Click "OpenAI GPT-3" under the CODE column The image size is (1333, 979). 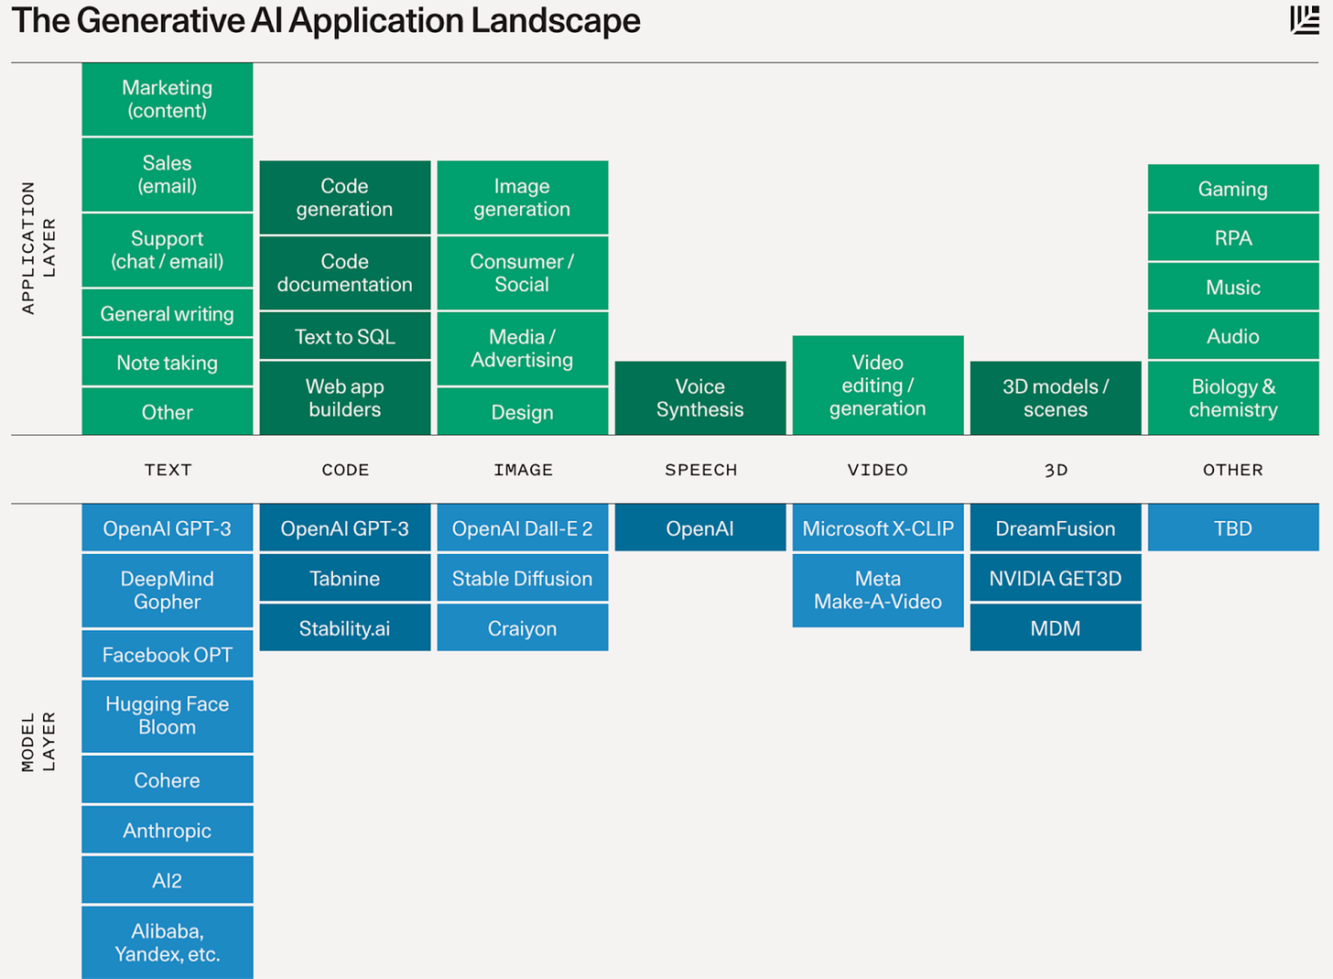pos(345,528)
